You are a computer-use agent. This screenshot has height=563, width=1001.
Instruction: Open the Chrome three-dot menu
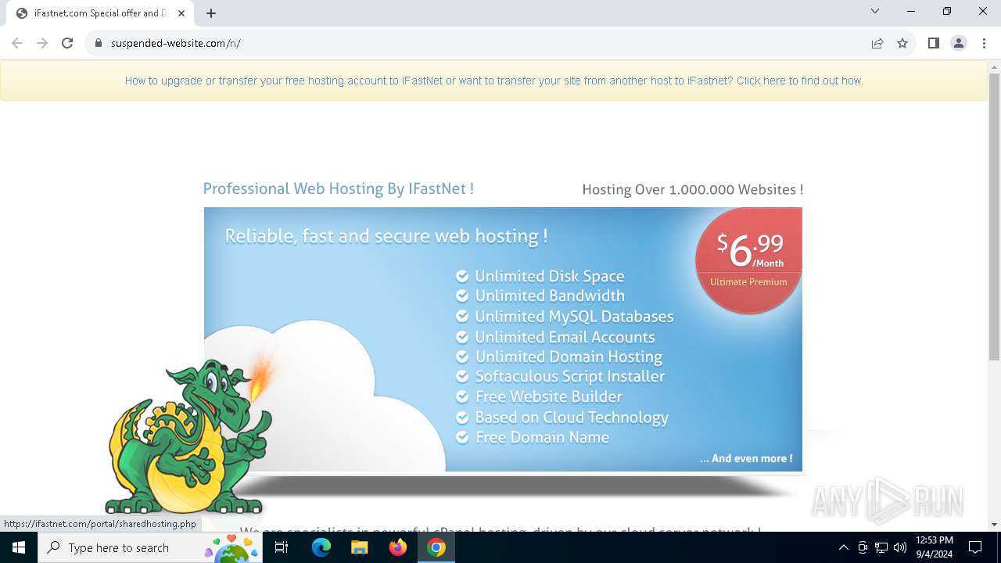984,43
